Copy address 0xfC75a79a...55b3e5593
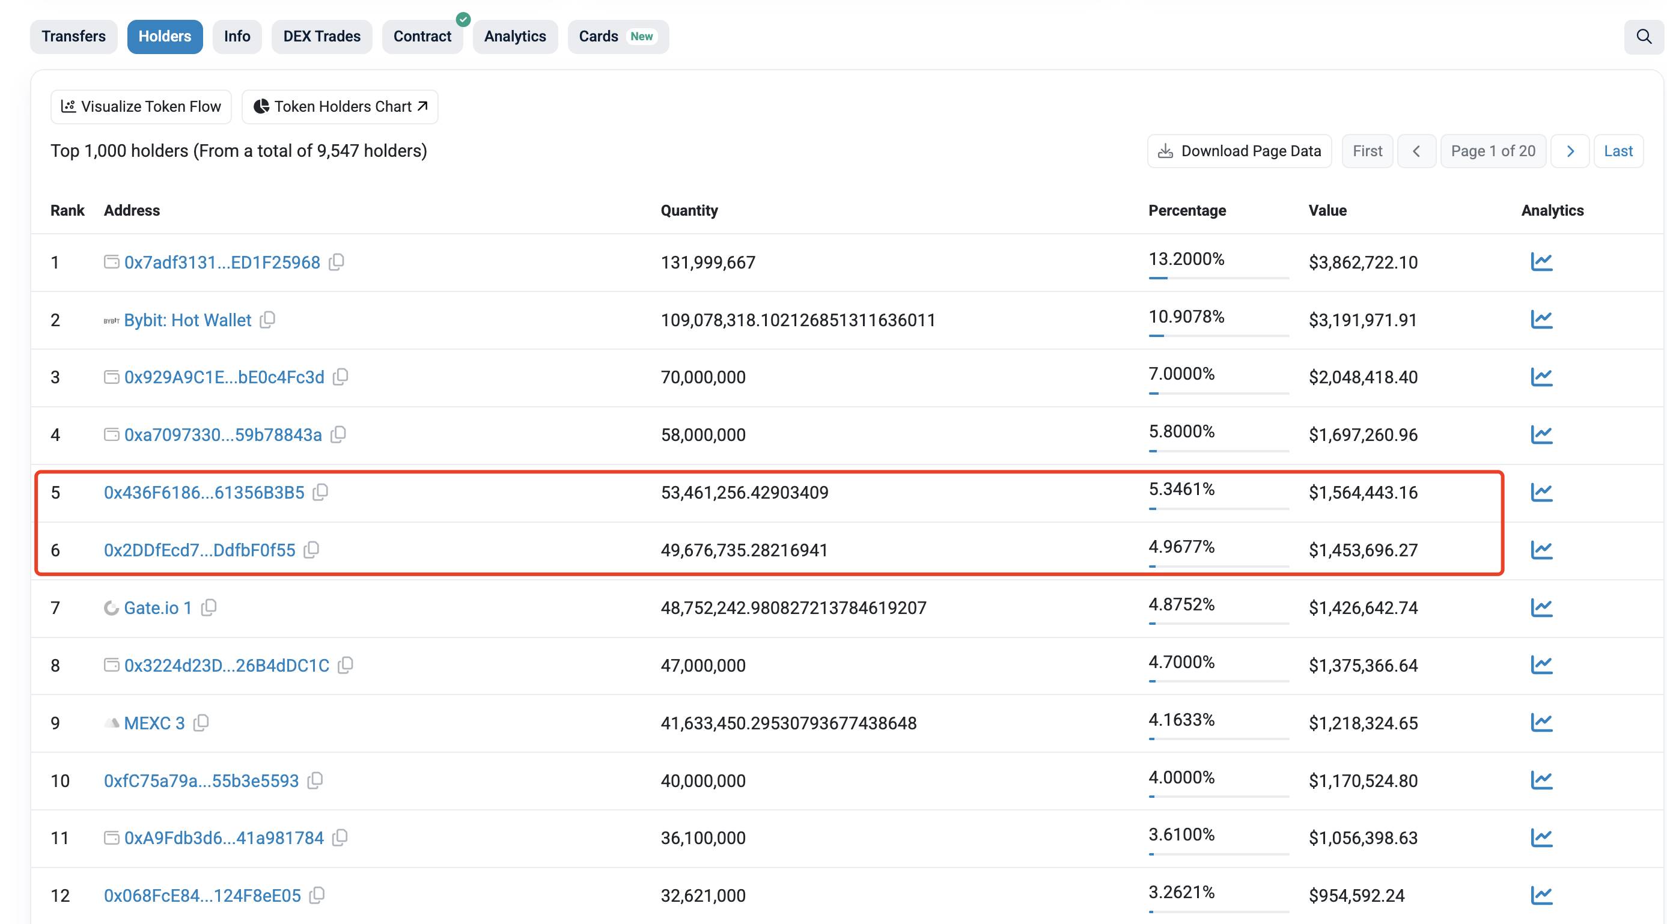 [315, 780]
